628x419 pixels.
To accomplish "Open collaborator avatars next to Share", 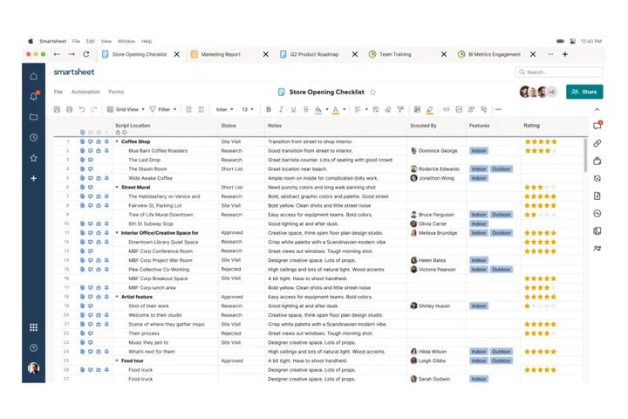I will 538,92.
